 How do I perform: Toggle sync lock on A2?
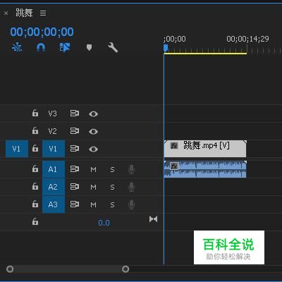(75, 187)
